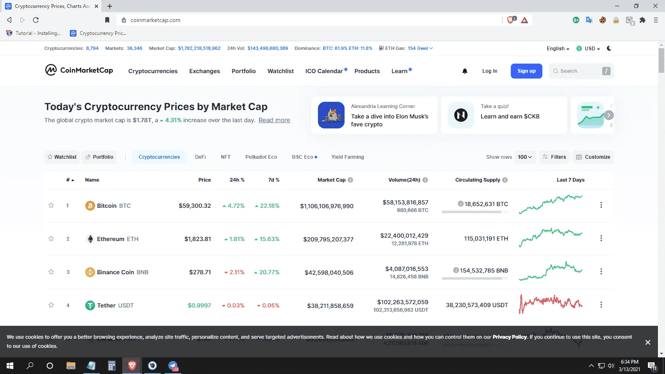Viewport: 665px width, 374px height.
Task: Click the Bitcoin coin logo
Action: point(90,206)
